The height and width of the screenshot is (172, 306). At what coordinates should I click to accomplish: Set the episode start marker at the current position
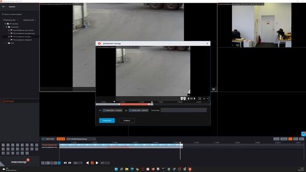pos(182,98)
